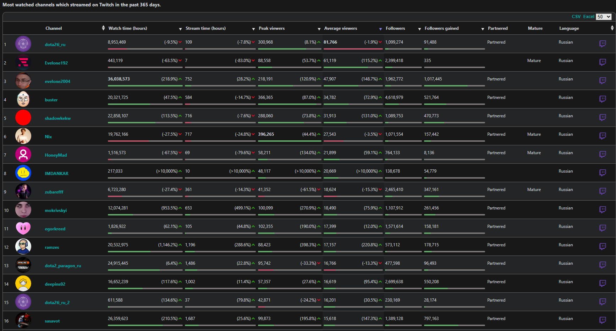This screenshot has width=616, height=331.
Task: Download table as CSV
Action: pos(576,17)
